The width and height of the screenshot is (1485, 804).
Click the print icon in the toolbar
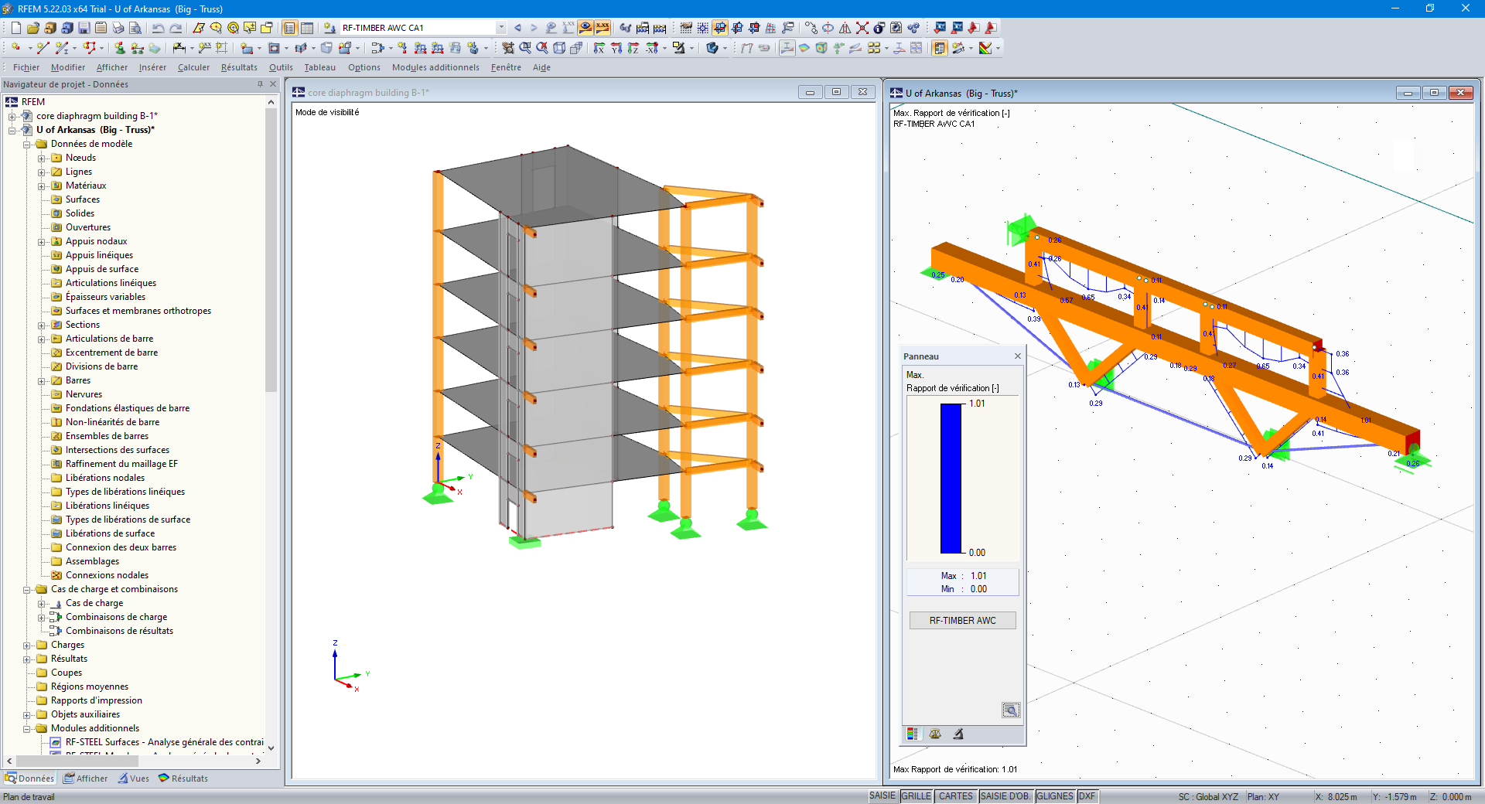118,28
